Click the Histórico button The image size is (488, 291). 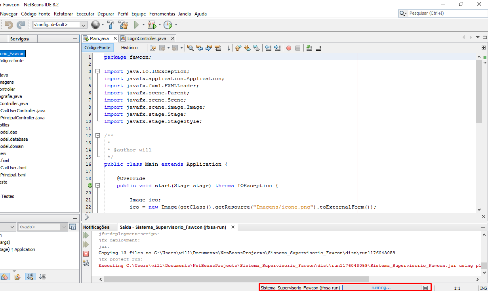131,48
